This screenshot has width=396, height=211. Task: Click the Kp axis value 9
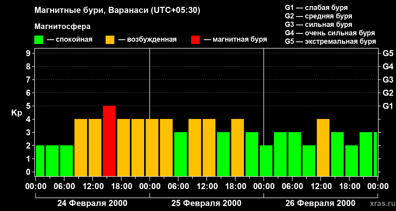tap(29, 53)
